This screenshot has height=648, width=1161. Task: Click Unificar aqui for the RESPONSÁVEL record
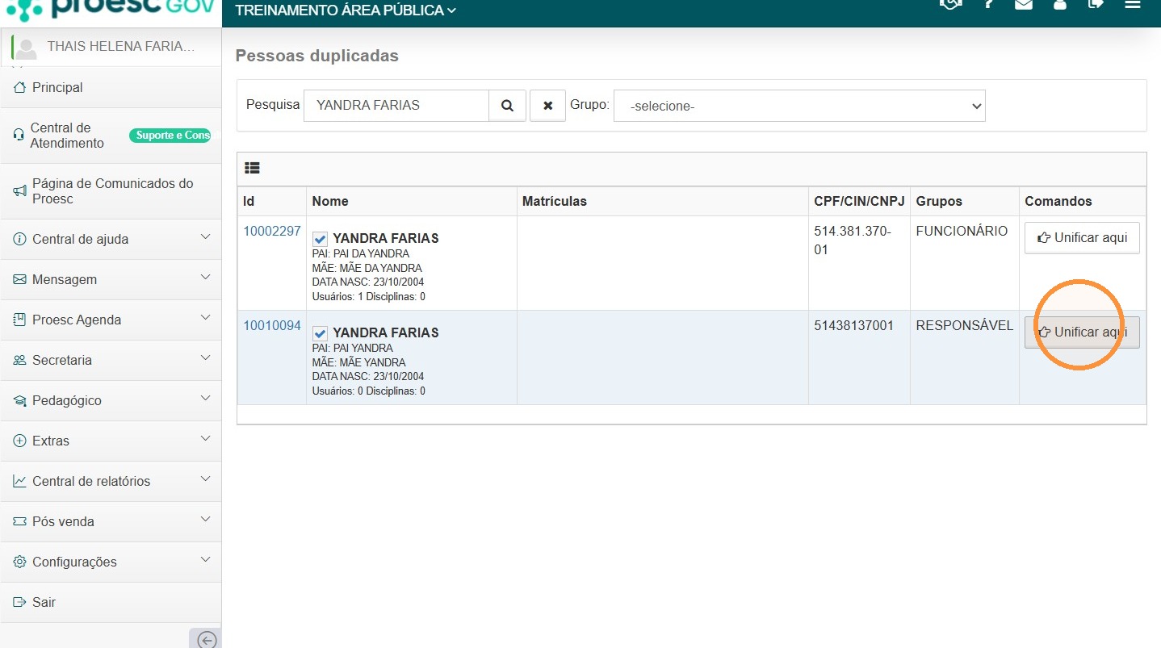1082,332
